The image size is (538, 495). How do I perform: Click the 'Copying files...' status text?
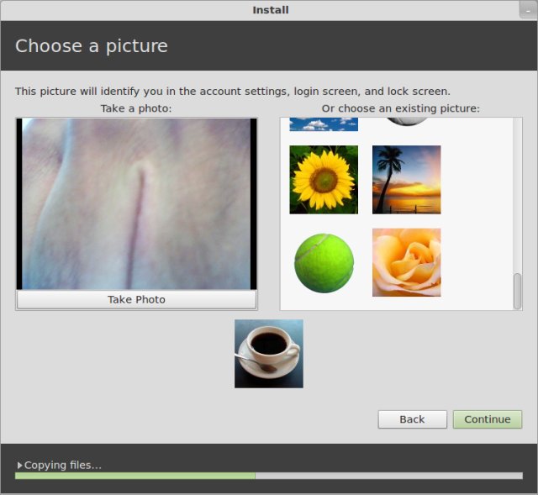[x=63, y=465]
